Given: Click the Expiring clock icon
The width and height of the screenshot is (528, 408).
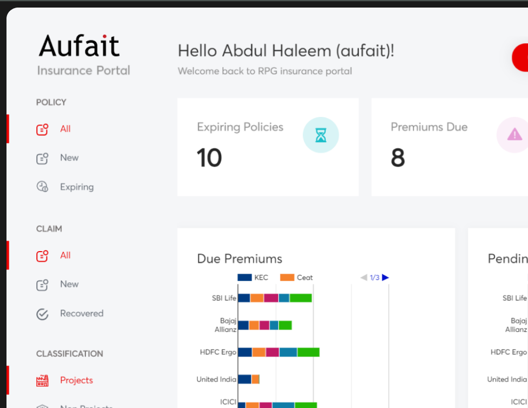Looking at the screenshot, I should [x=42, y=187].
